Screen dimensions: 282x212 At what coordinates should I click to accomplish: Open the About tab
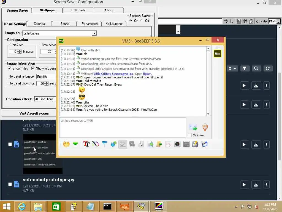(x=109, y=10)
